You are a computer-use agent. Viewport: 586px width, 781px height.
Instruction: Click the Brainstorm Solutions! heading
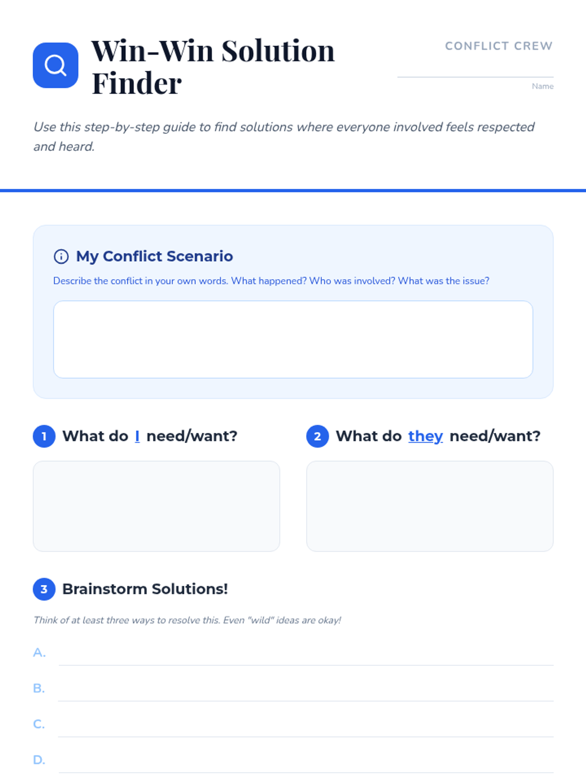tap(145, 589)
